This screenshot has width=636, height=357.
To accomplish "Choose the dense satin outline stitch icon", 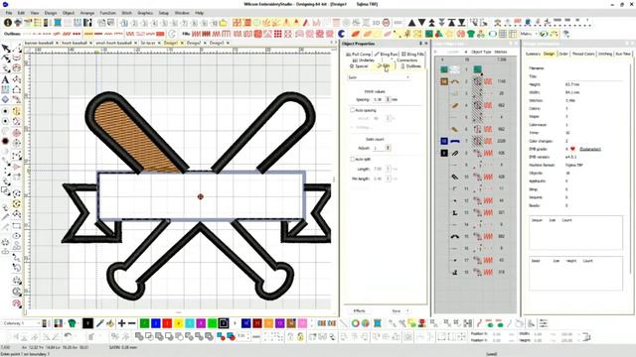I will (160, 34).
